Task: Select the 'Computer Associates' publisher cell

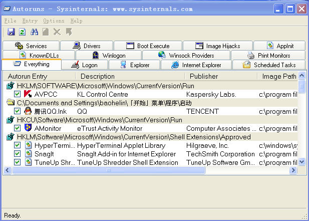Action: pos(221,128)
